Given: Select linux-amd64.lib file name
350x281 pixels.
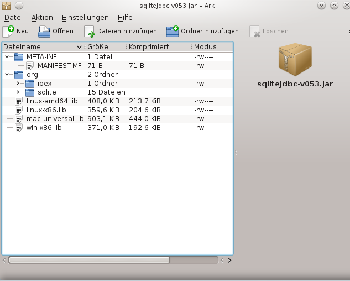Looking at the screenshot, I should 52,101.
